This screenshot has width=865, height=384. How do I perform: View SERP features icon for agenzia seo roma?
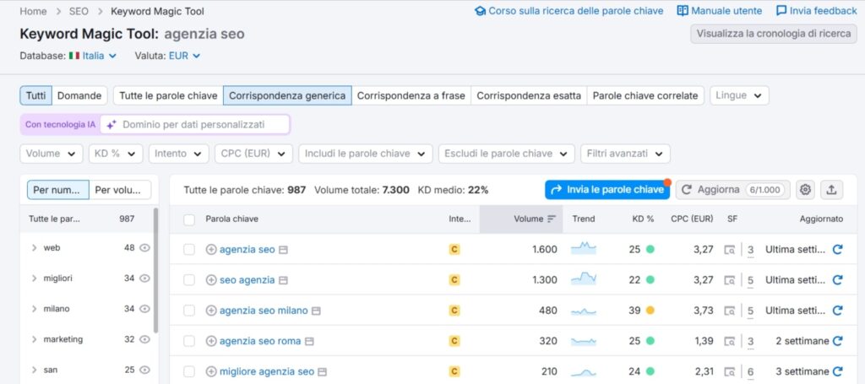[x=729, y=341]
